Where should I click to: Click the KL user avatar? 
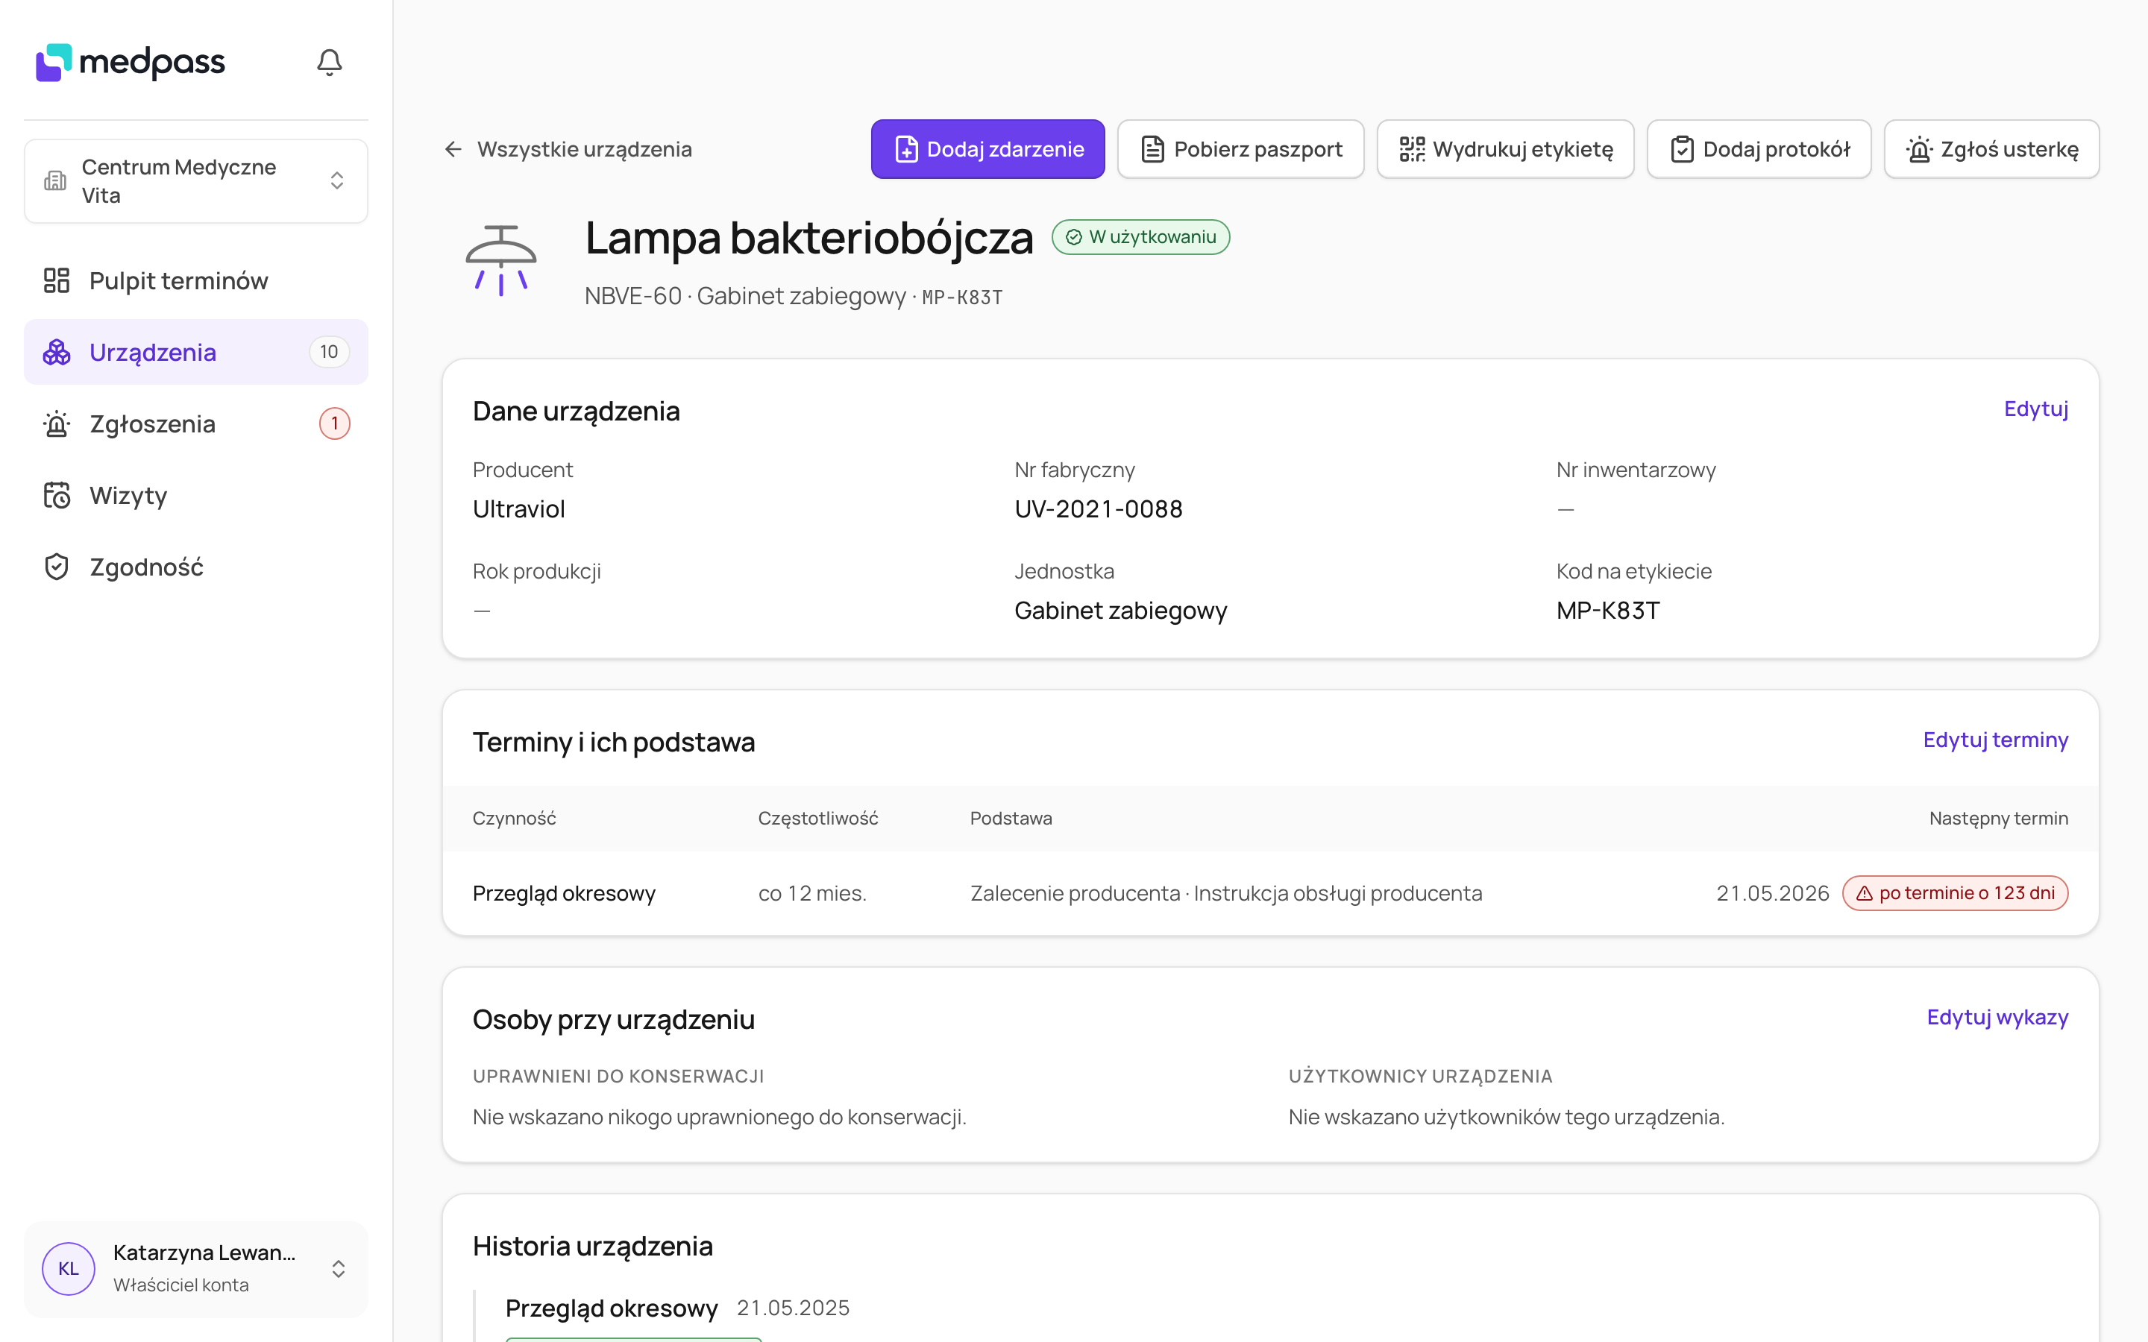click(69, 1268)
